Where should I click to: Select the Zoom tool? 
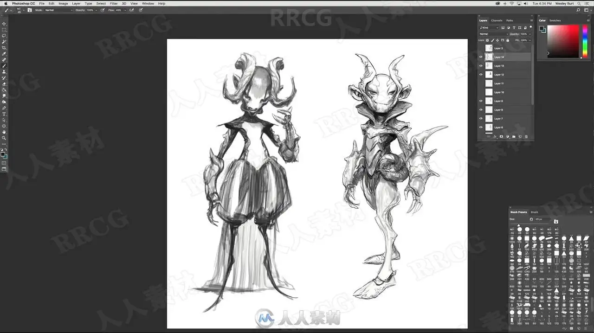point(4,138)
